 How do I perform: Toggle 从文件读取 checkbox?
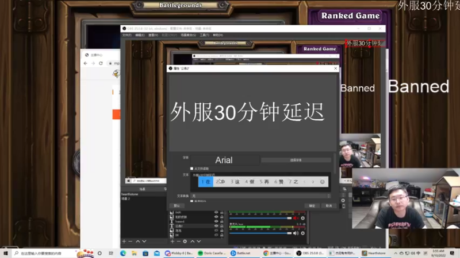click(x=191, y=169)
